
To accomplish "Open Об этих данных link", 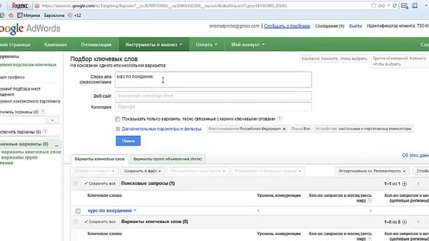I will click(416, 155).
